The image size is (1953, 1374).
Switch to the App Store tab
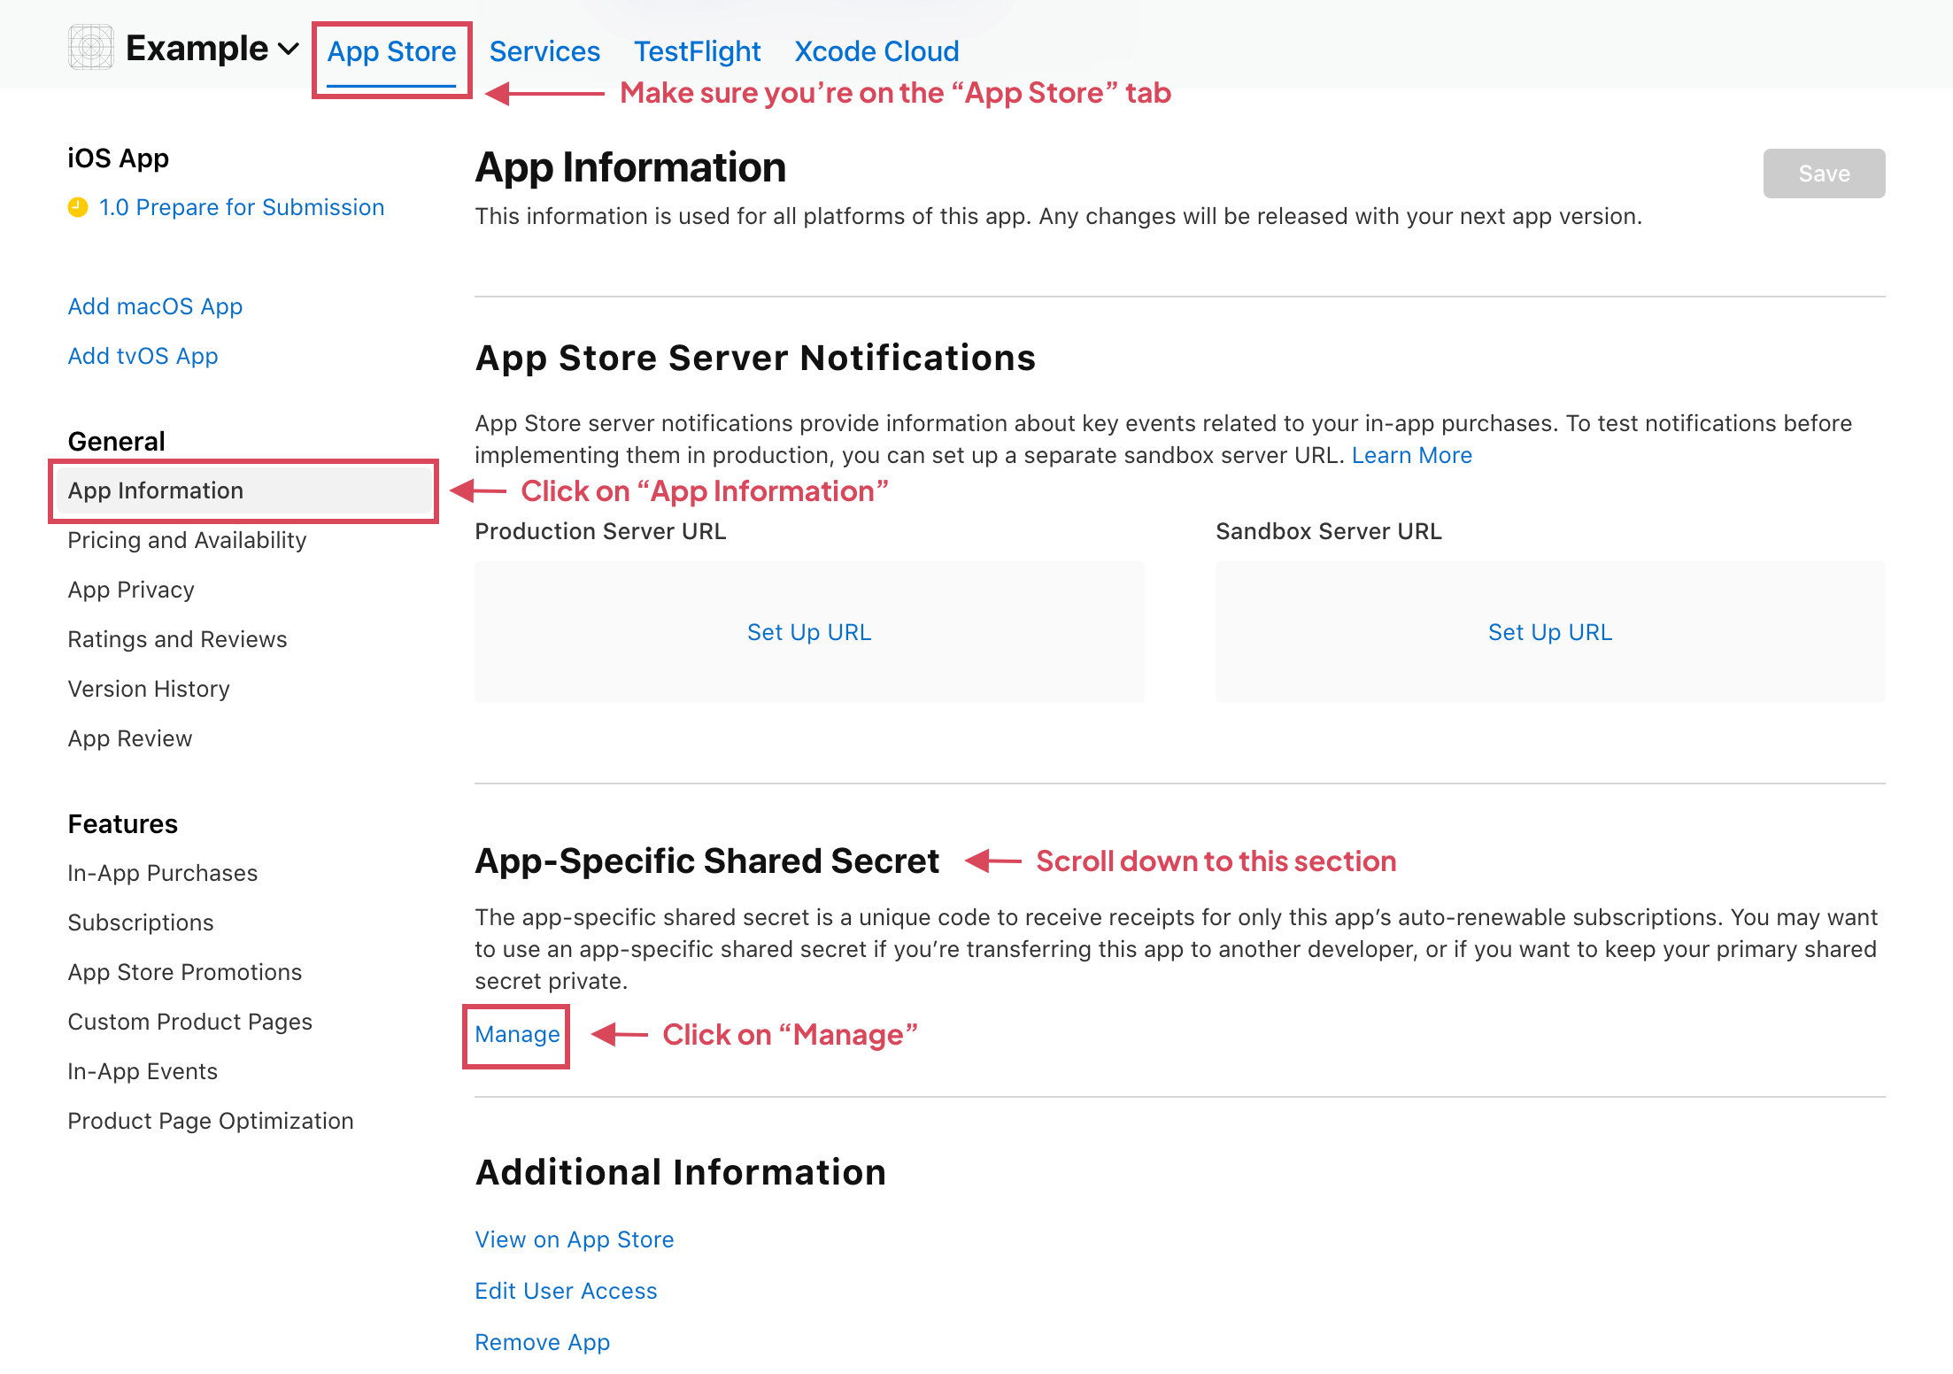(391, 51)
